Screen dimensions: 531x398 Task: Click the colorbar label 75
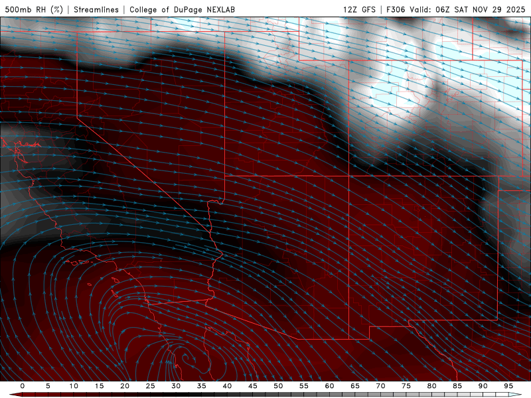406,386
